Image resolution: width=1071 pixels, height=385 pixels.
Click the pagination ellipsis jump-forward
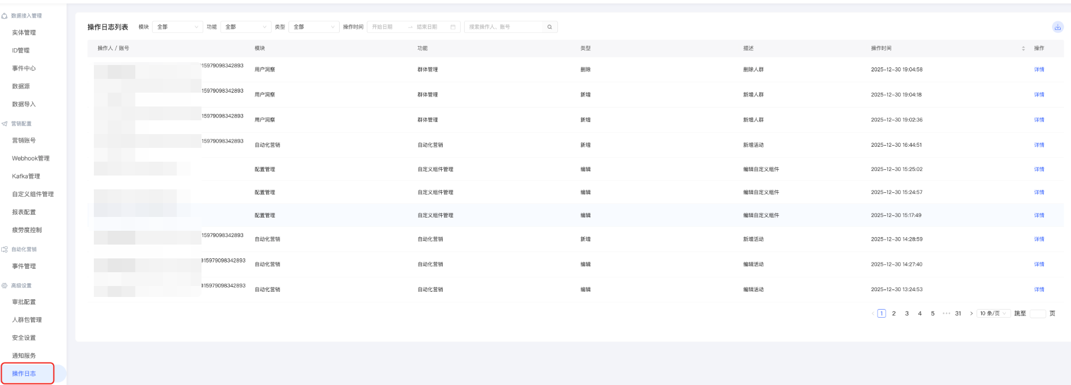pos(946,314)
